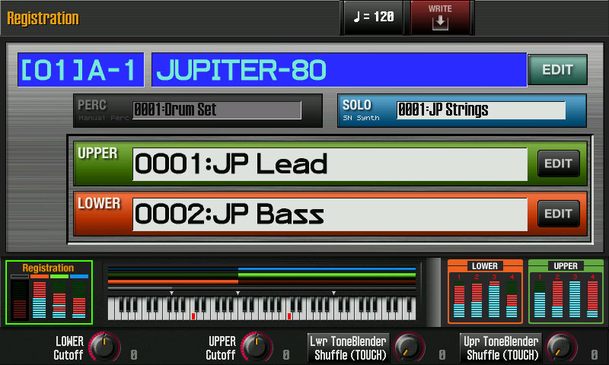Select the JUPITER-80 registration name field
The height and width of the screenshot is (365, 609).
pos(339,70)
